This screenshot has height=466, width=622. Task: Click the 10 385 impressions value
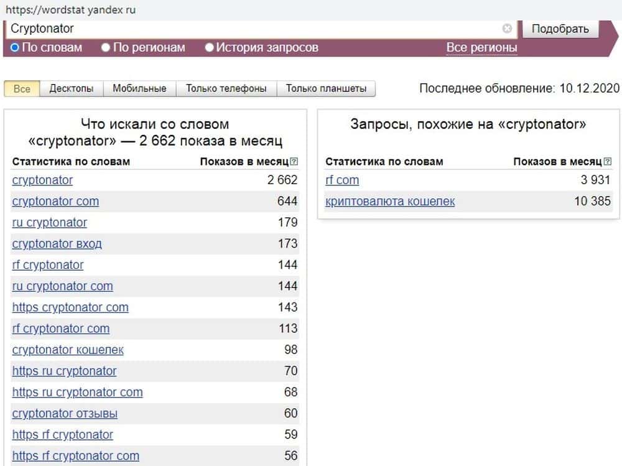pyautogui.click(x=592, y=201)
